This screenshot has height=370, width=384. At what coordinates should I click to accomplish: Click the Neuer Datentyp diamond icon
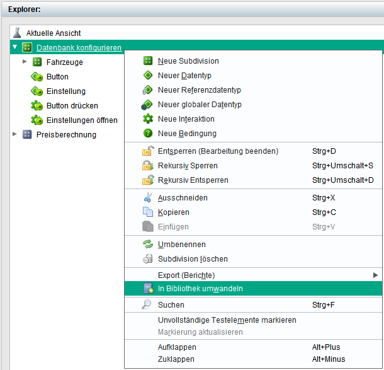148,75
